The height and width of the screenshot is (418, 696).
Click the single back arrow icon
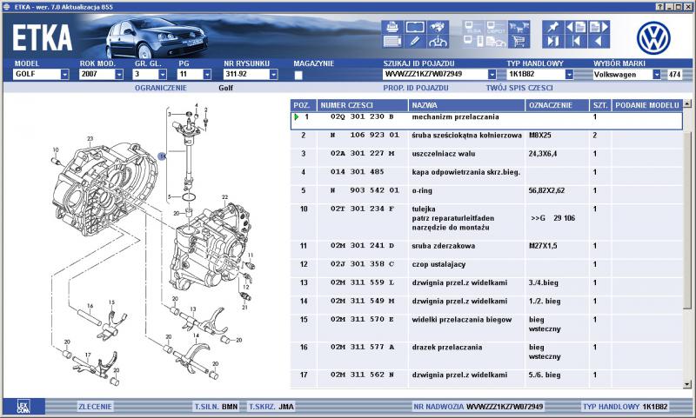pos(599,42)
